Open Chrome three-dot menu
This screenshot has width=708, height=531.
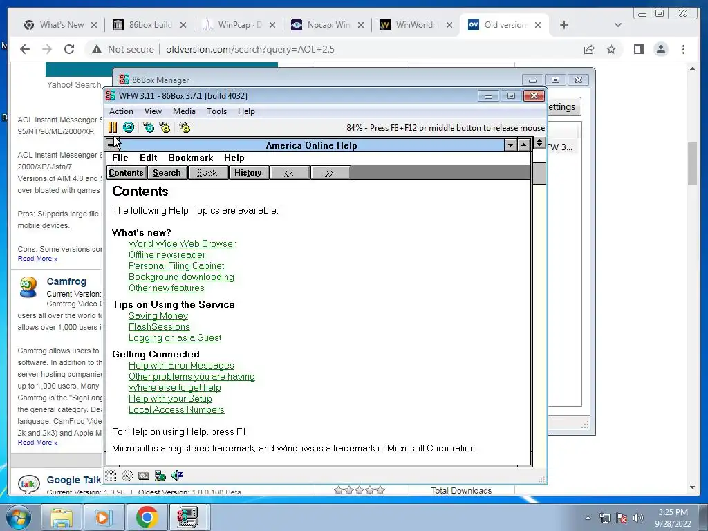coord(683,49)
